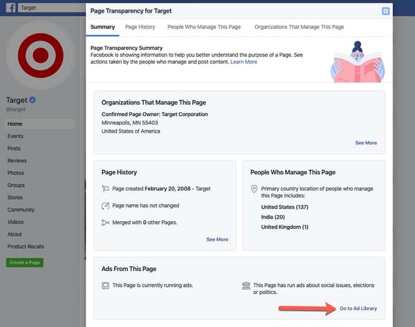Image resolution: width=415 pixels, height=327 pixels.
Task: Open Reviews in the sidebar
Action: [x=17, y=160]
